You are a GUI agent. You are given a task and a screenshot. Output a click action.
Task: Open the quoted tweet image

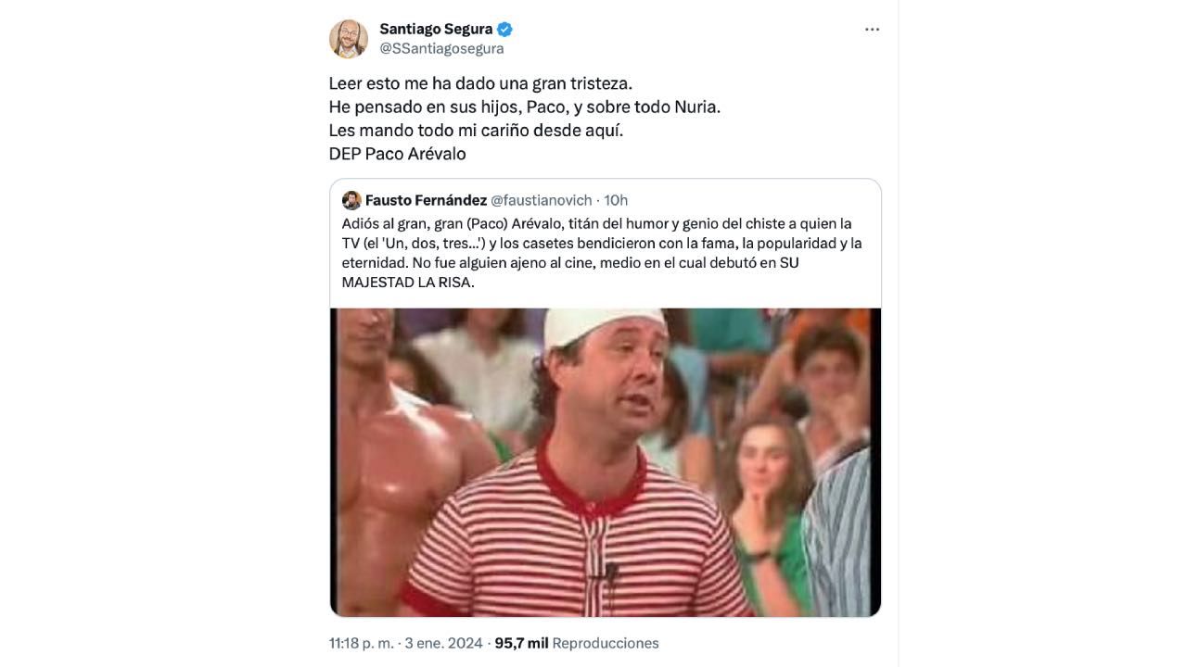click(606, 462)
